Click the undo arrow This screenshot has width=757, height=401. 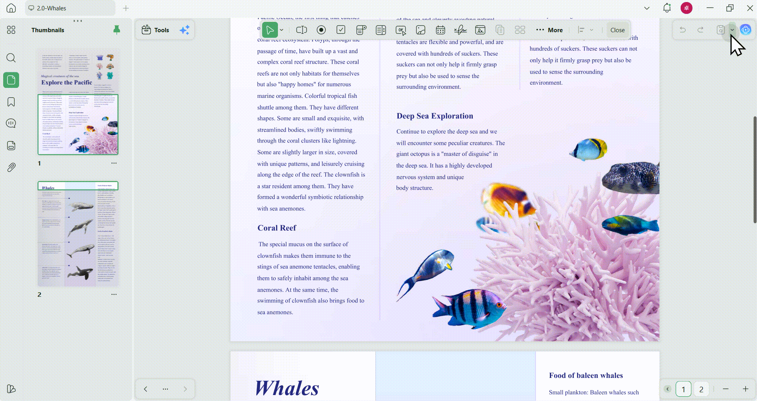coord(683,30)
